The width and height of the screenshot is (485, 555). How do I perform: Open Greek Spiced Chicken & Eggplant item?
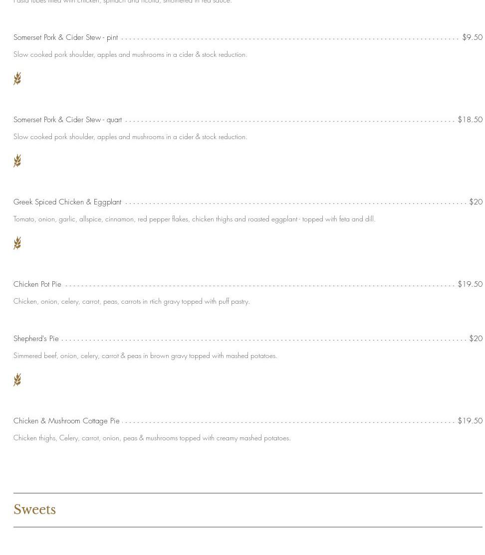pyautogui.click(x=67, y=202)
